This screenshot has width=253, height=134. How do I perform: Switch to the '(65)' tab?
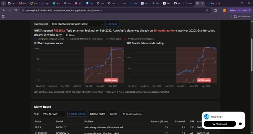78,3
